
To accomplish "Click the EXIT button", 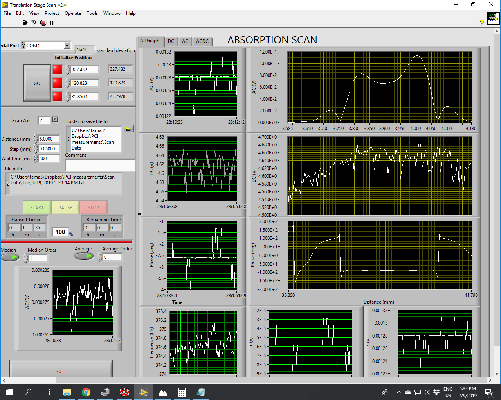I will [x=61, y=371].
